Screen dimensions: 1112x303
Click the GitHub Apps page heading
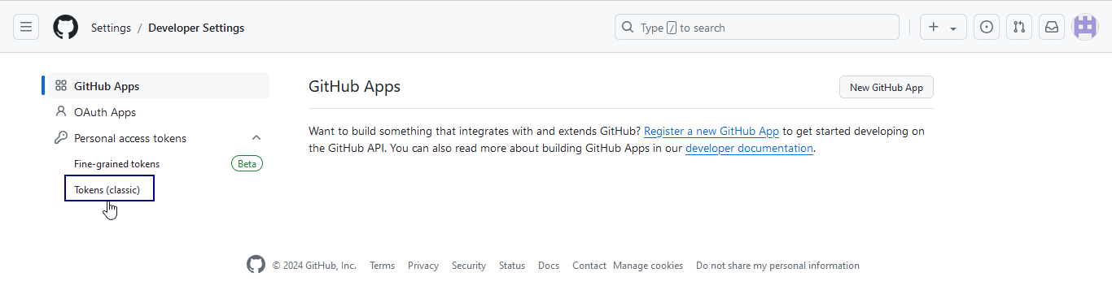pos(355,86)
